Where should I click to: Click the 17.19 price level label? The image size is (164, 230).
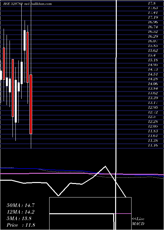point(153,17)
